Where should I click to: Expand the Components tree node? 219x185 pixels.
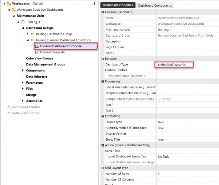click(x=23, y=70)
